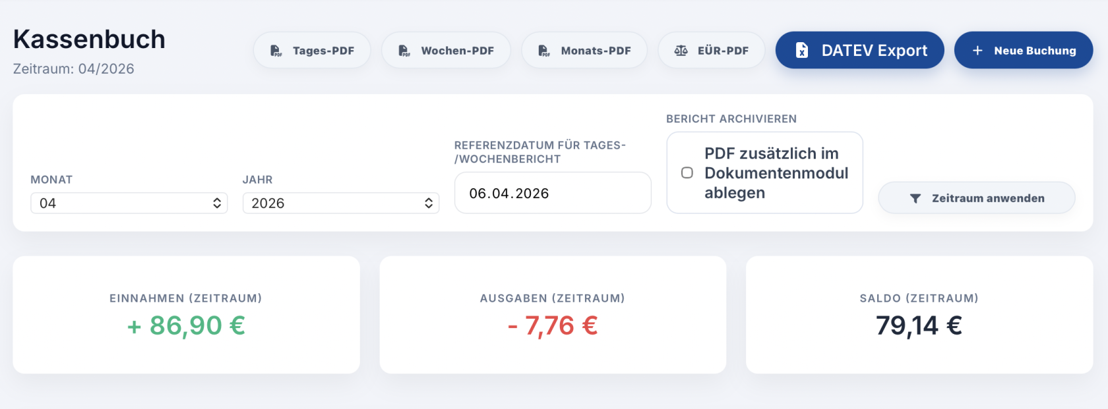
Task: Click the Einnahmen (Zeitraum) summary card
Action: pos(187,315)
